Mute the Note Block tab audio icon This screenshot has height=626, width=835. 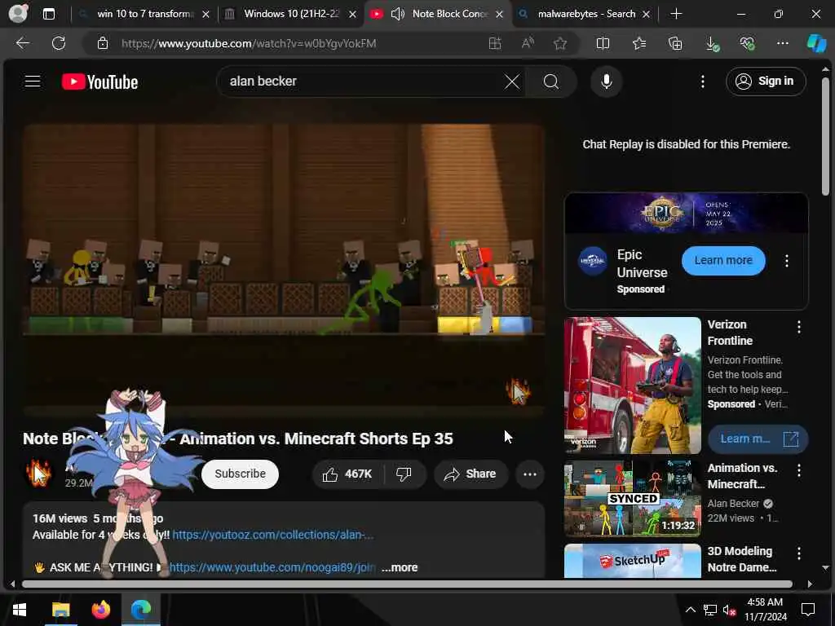click(x=397, y=14)
